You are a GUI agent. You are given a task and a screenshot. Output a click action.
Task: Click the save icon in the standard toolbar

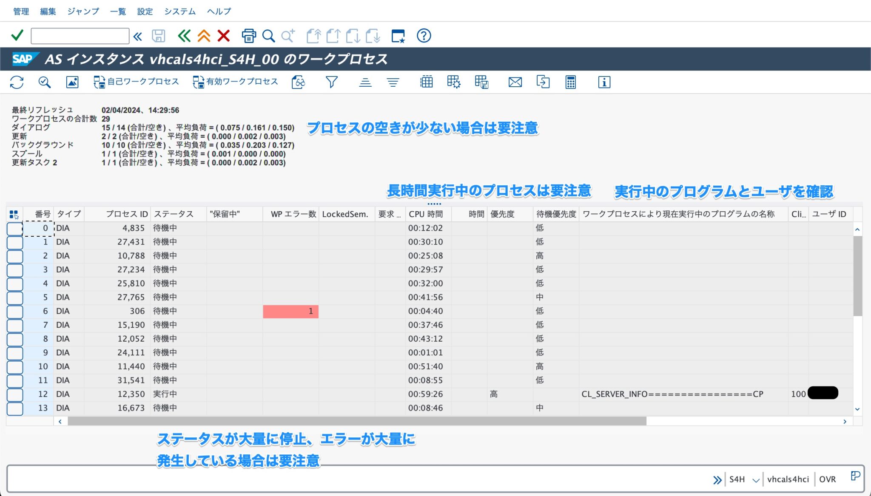point(158,36)
